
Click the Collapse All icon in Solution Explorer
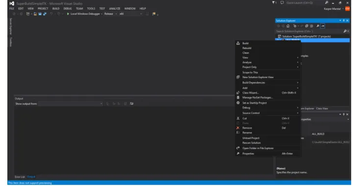(x=306, y=26)
